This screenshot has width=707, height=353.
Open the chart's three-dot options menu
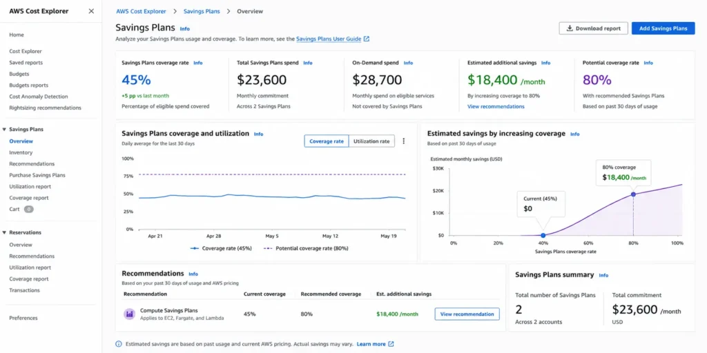403,141
